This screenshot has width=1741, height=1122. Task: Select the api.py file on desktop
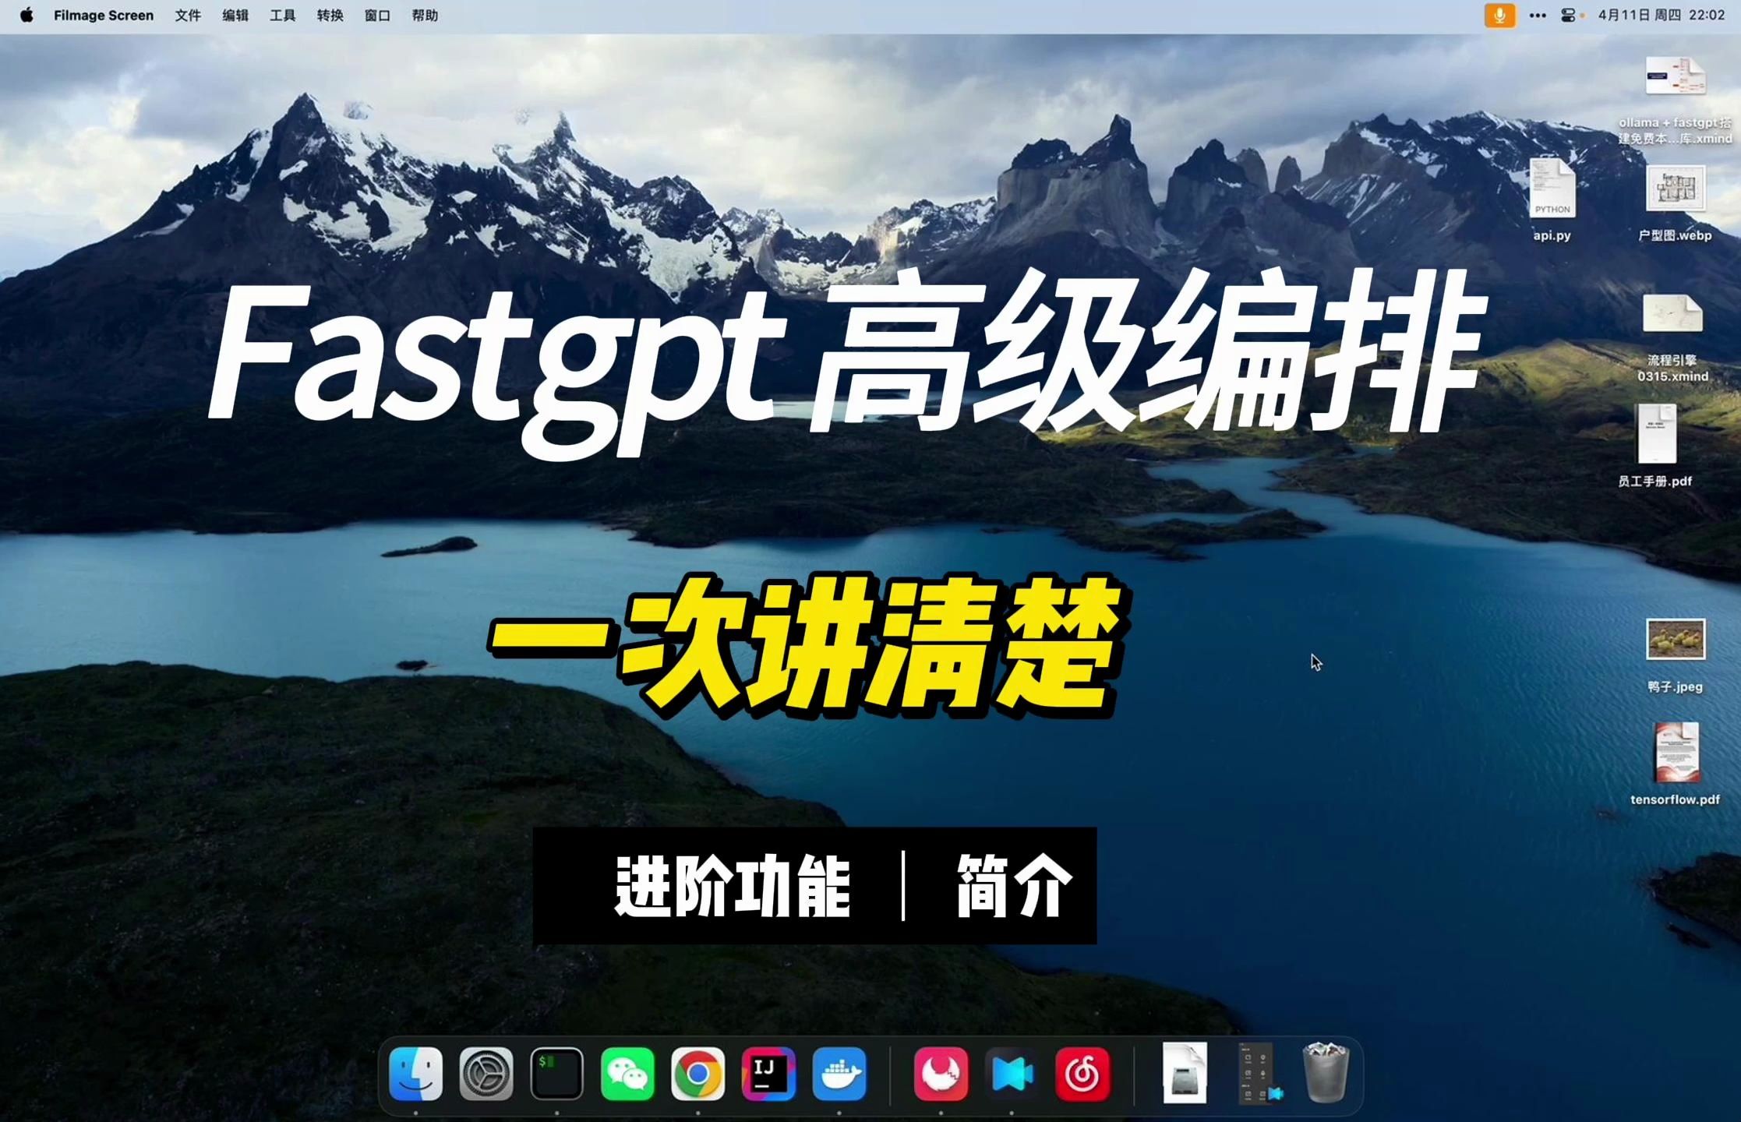click(1552, 199)
